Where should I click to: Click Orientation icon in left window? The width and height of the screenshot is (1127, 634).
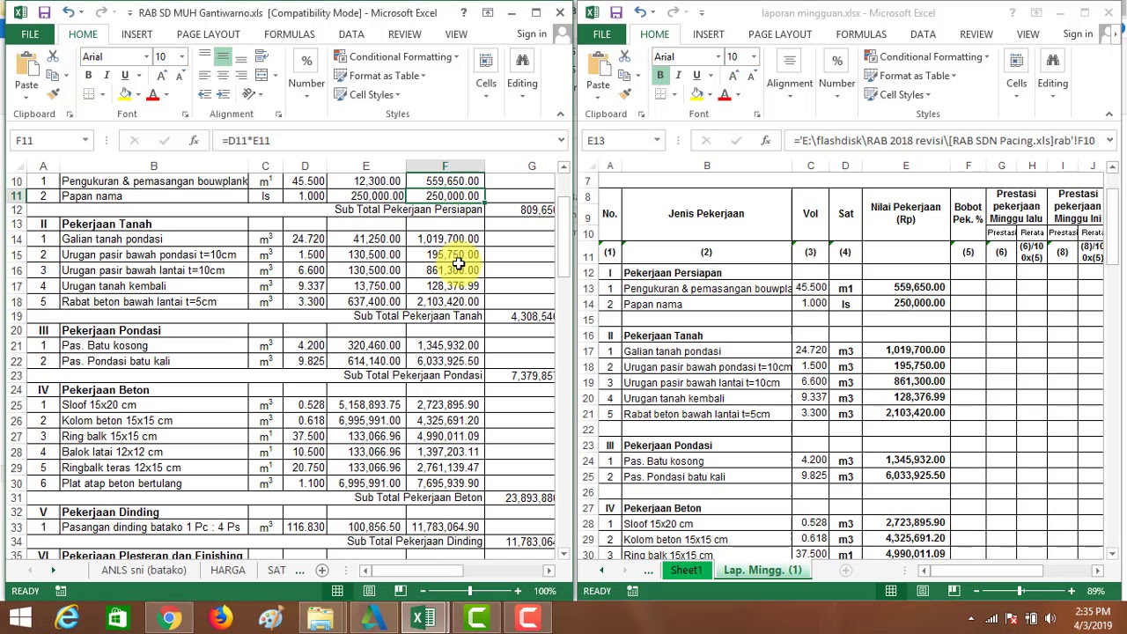250,94
